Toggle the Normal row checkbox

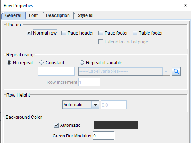click(29, 33)
